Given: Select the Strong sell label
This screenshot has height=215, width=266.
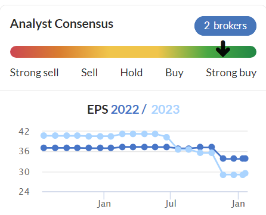Looking at the screenshot, I should tap(34, 73).
